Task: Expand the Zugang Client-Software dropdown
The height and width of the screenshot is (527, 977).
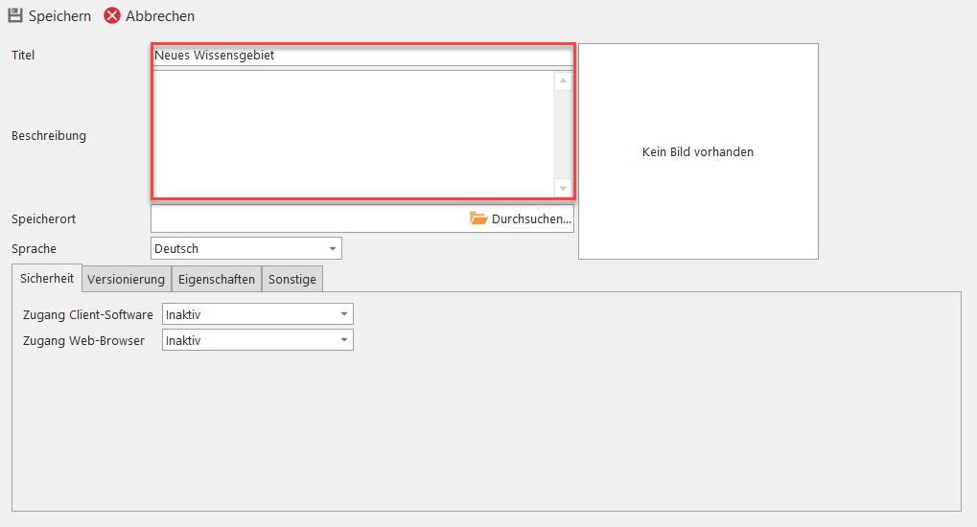Action: click(x=257, y=314)
